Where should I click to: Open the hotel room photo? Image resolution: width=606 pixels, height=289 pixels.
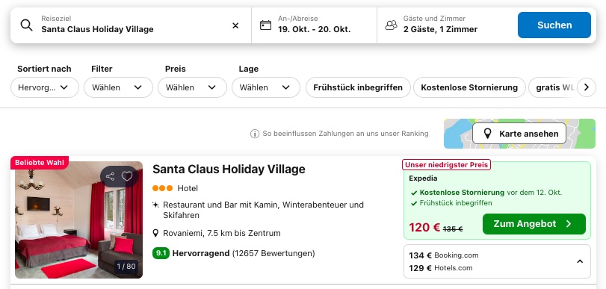click(x=79, y=220)
